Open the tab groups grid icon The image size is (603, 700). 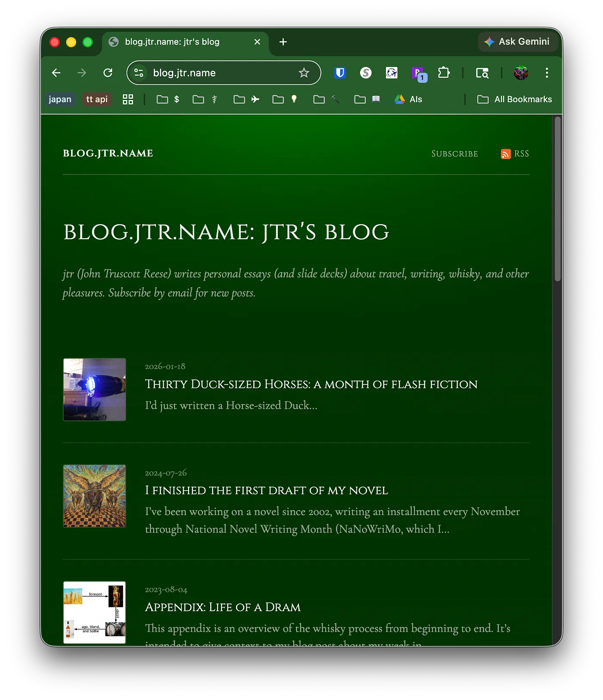point(128,100)
